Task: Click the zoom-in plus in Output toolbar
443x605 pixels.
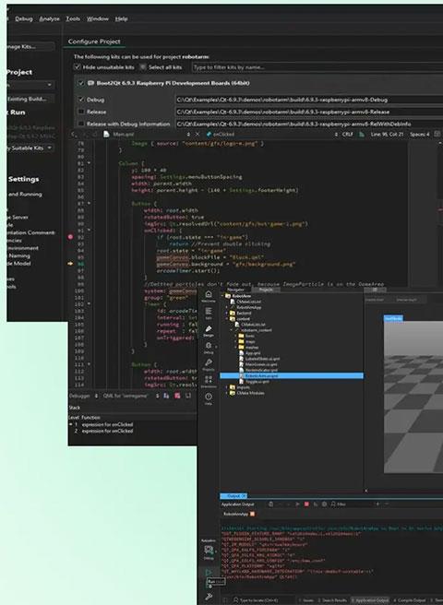Action: click(x=377, y=504)
